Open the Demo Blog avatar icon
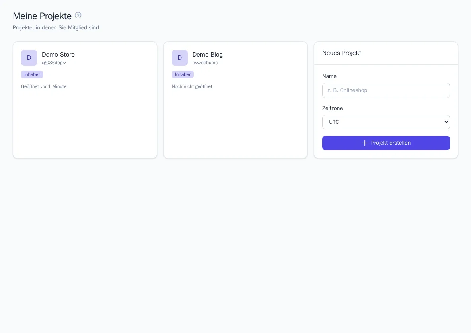Screen dimensions: 471x333 point(180,58)
